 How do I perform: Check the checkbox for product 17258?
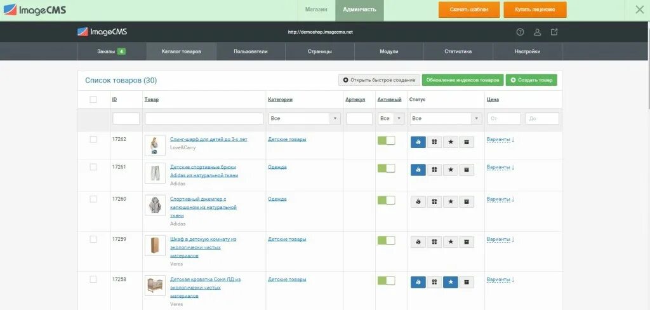tap(93, 280)
